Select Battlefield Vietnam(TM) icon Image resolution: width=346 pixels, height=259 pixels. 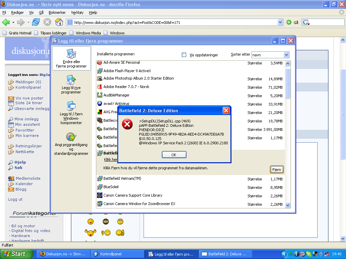click(x=100, y=178)
